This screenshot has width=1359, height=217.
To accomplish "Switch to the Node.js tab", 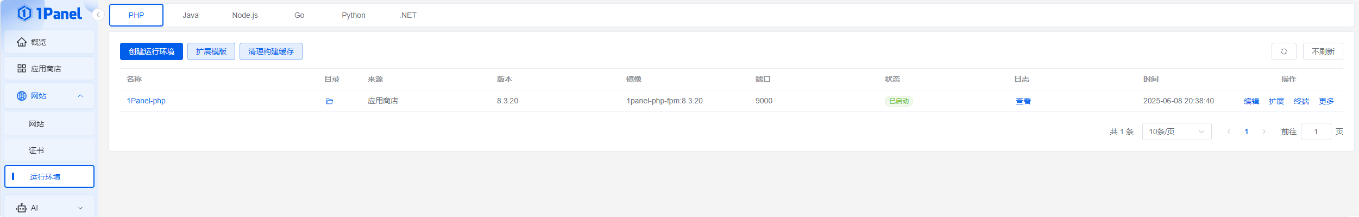I will [x=245, y=15].
